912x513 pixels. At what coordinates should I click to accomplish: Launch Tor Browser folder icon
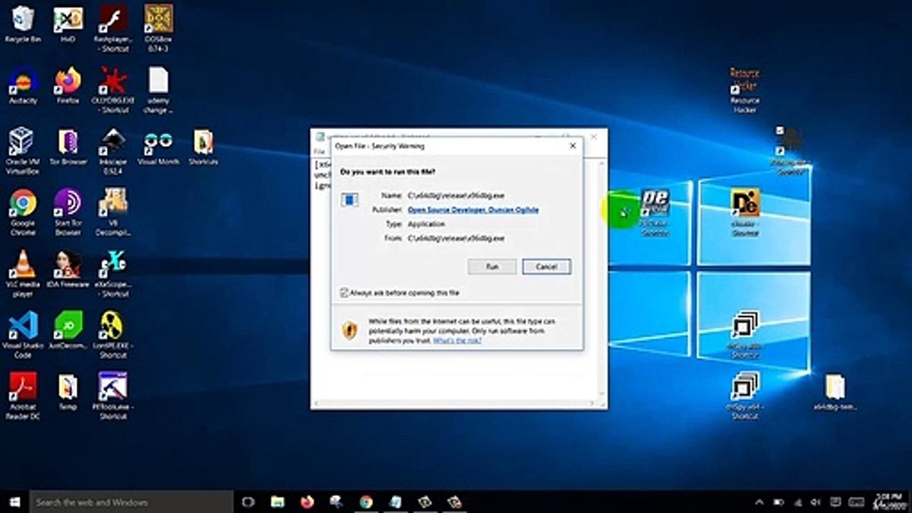coord(68,146)
